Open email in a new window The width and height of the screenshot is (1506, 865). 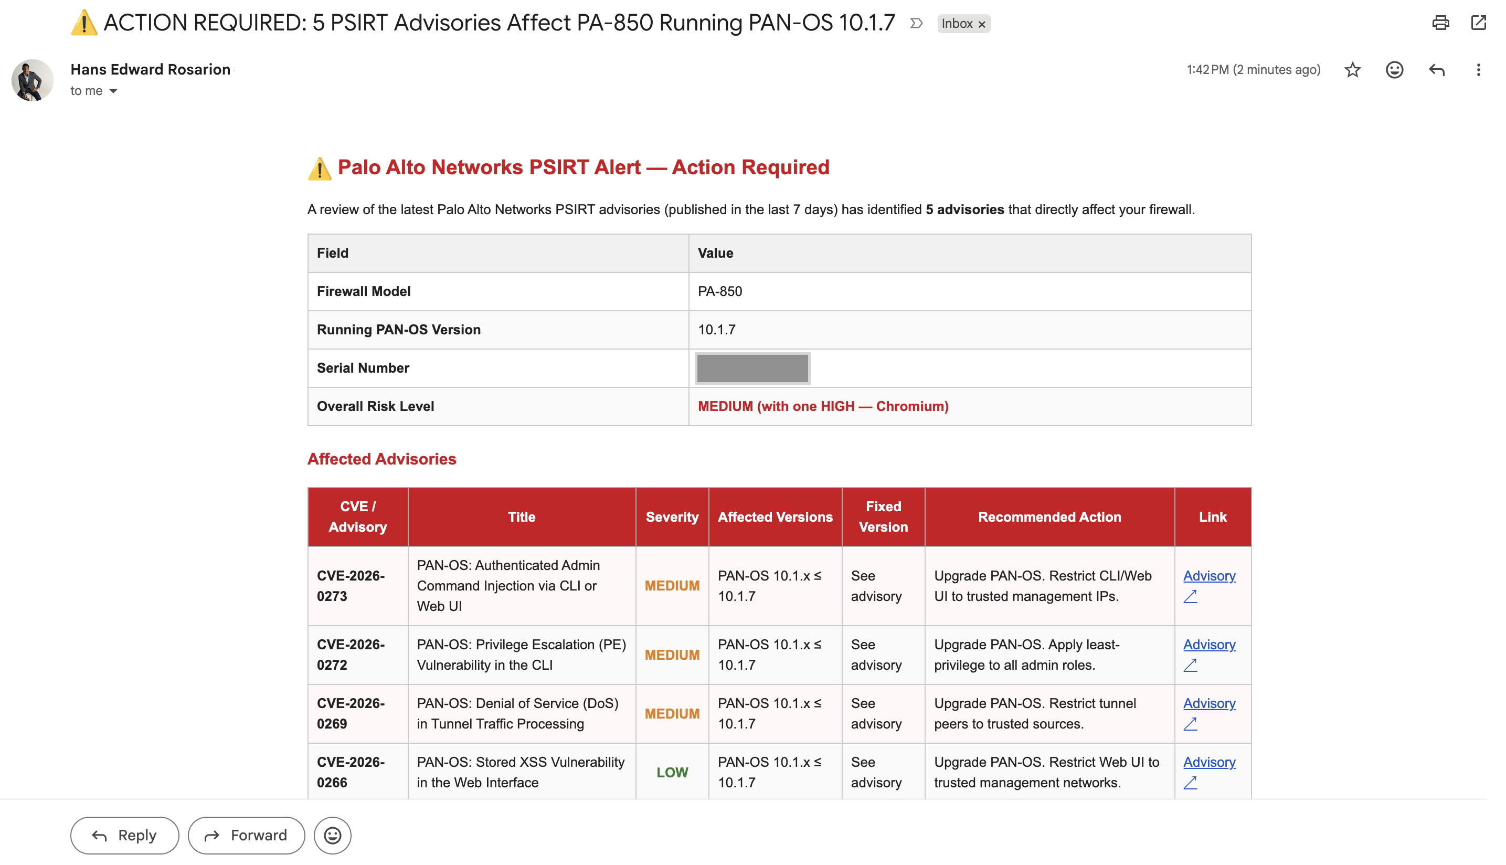pos(1478,23)
